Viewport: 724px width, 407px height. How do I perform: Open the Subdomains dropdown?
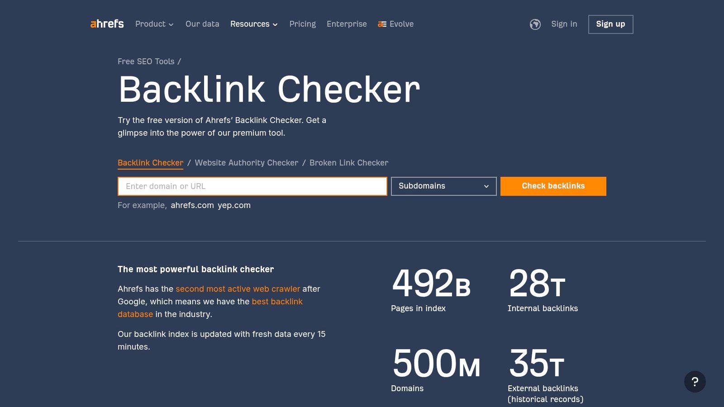coord(443,186)
